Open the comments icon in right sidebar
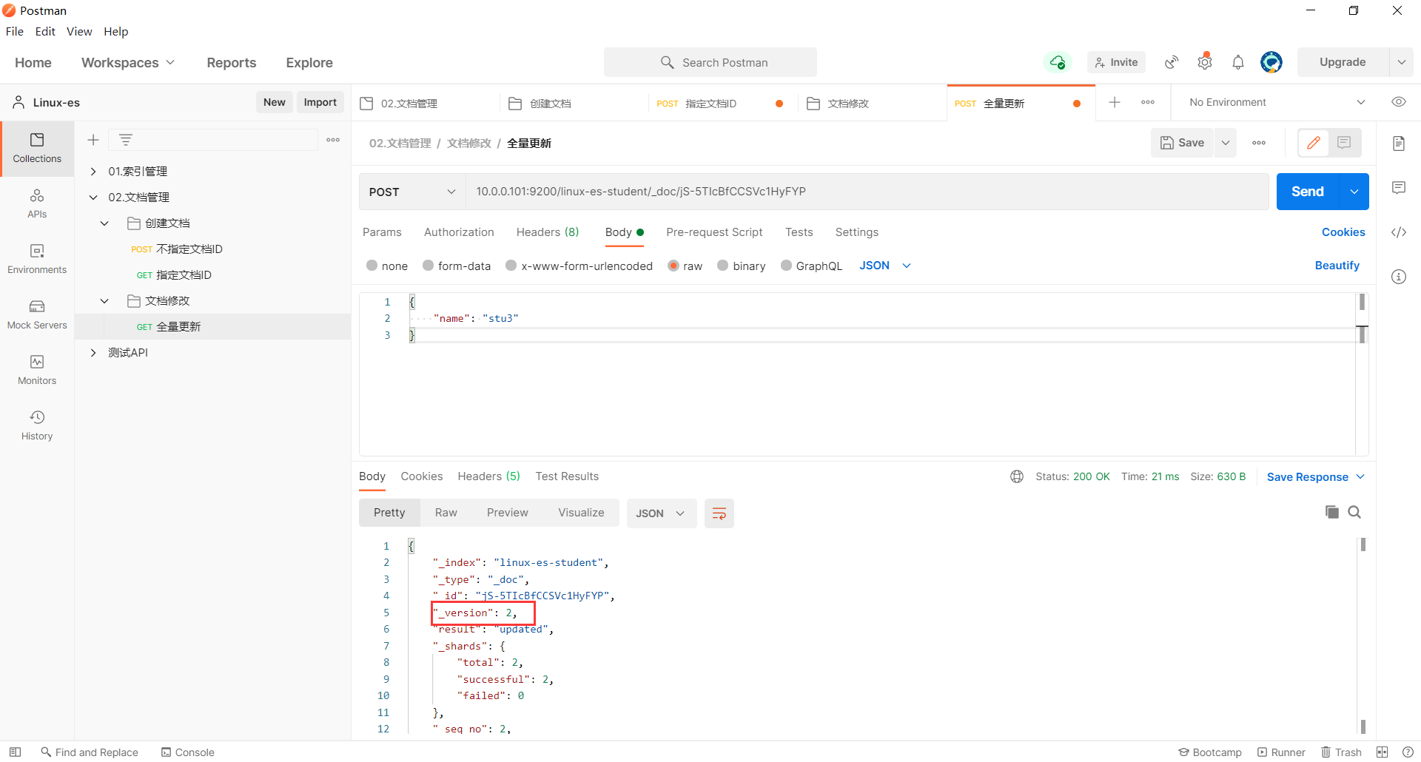The image size is (1421, 762). point(1399,187)
